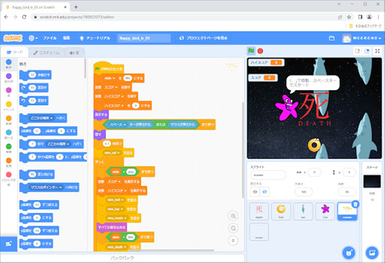Open the new_ball broadcast dropdown
Screen dimensions: 385x263
point(115,200)
